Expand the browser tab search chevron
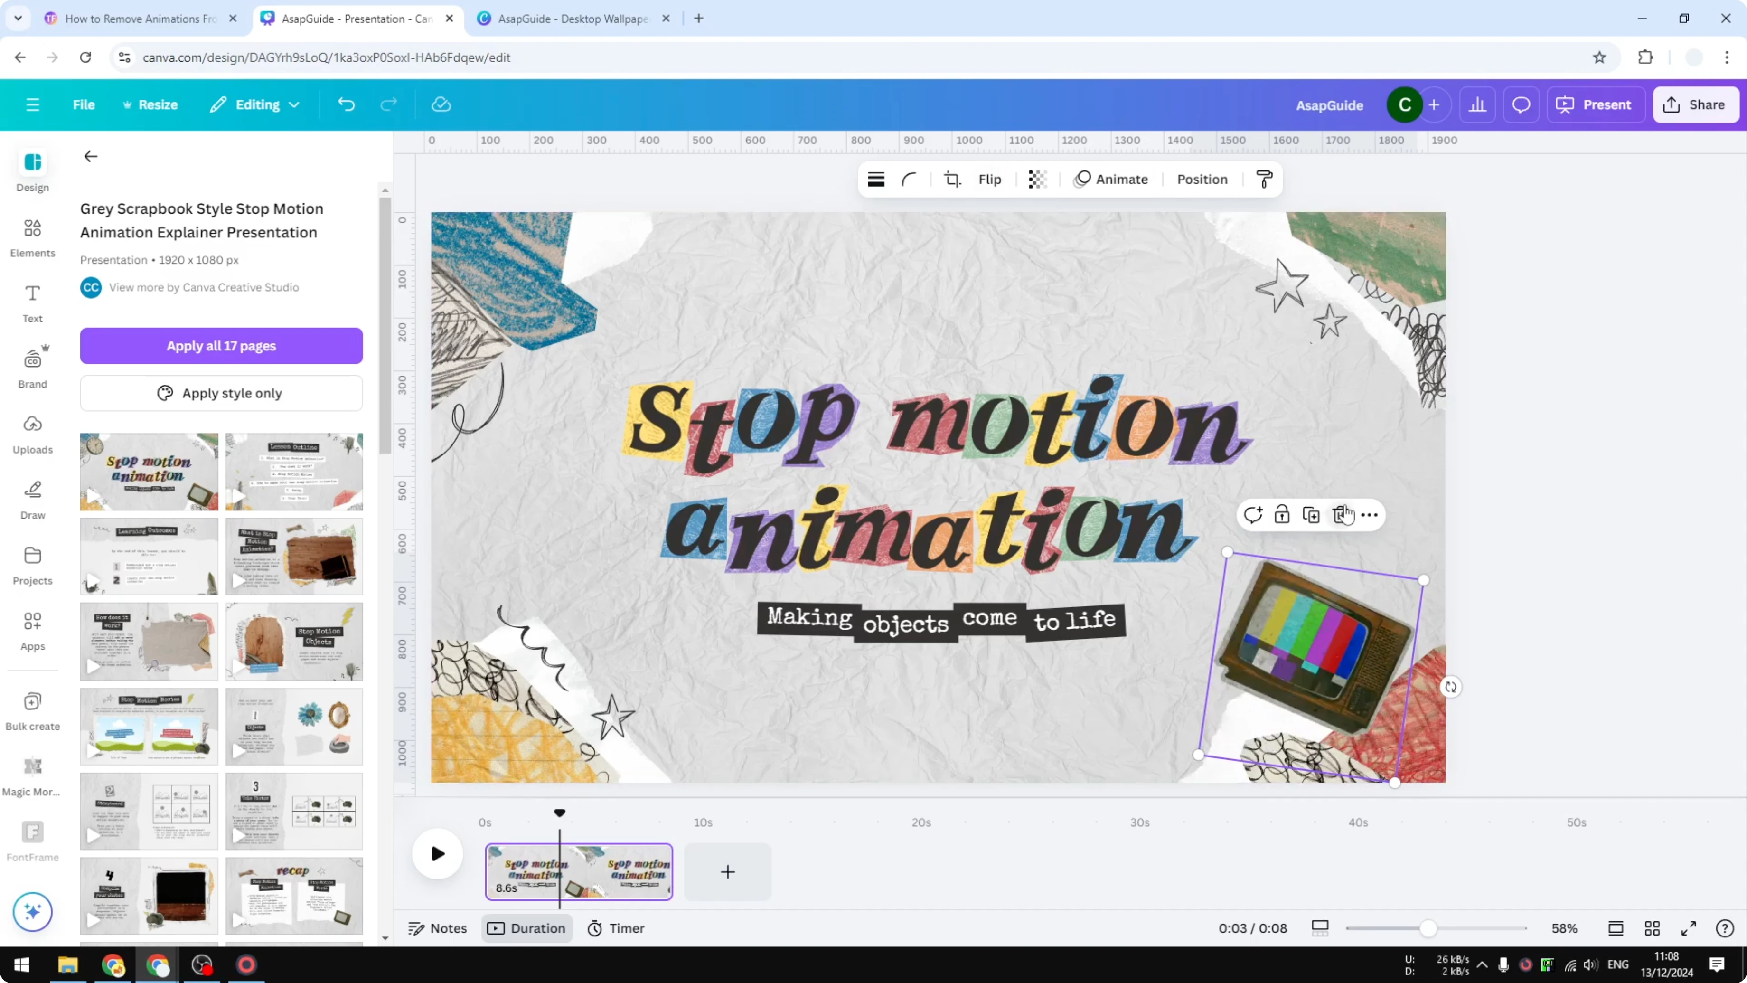1747x983 pixels. [x=19, y=19]
